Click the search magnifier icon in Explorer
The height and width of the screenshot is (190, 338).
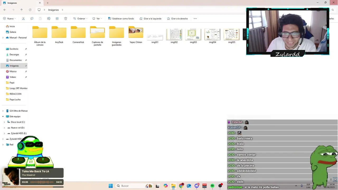coord(333,10)
